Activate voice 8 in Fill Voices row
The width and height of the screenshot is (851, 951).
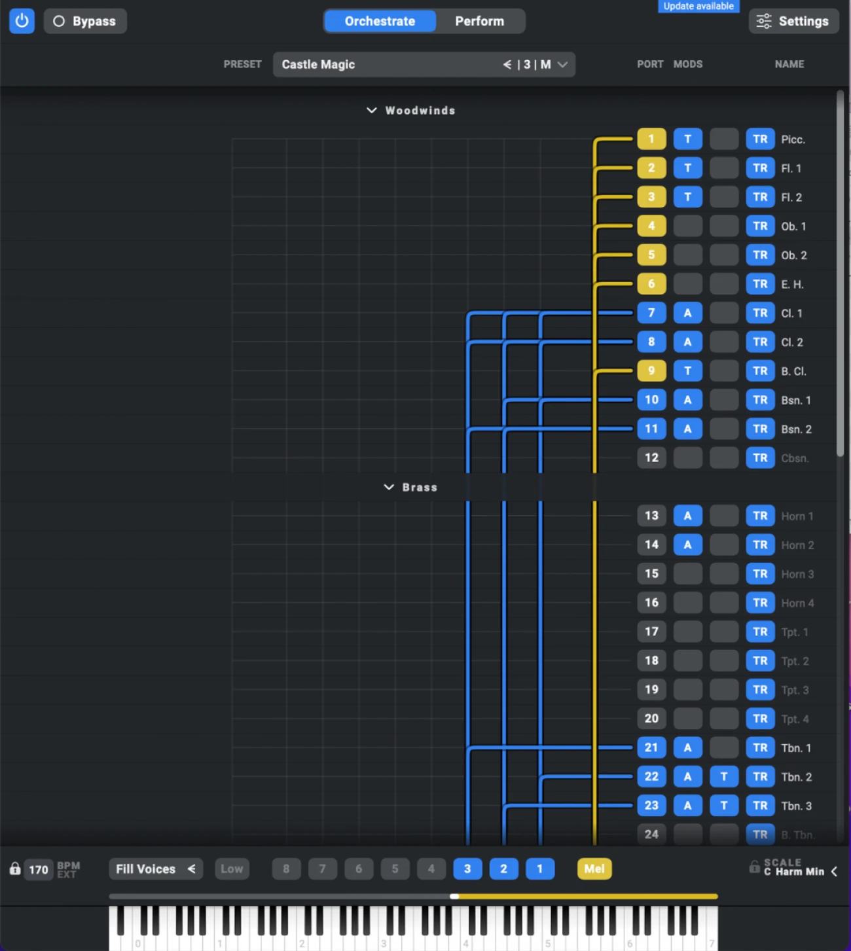[285, 869]
